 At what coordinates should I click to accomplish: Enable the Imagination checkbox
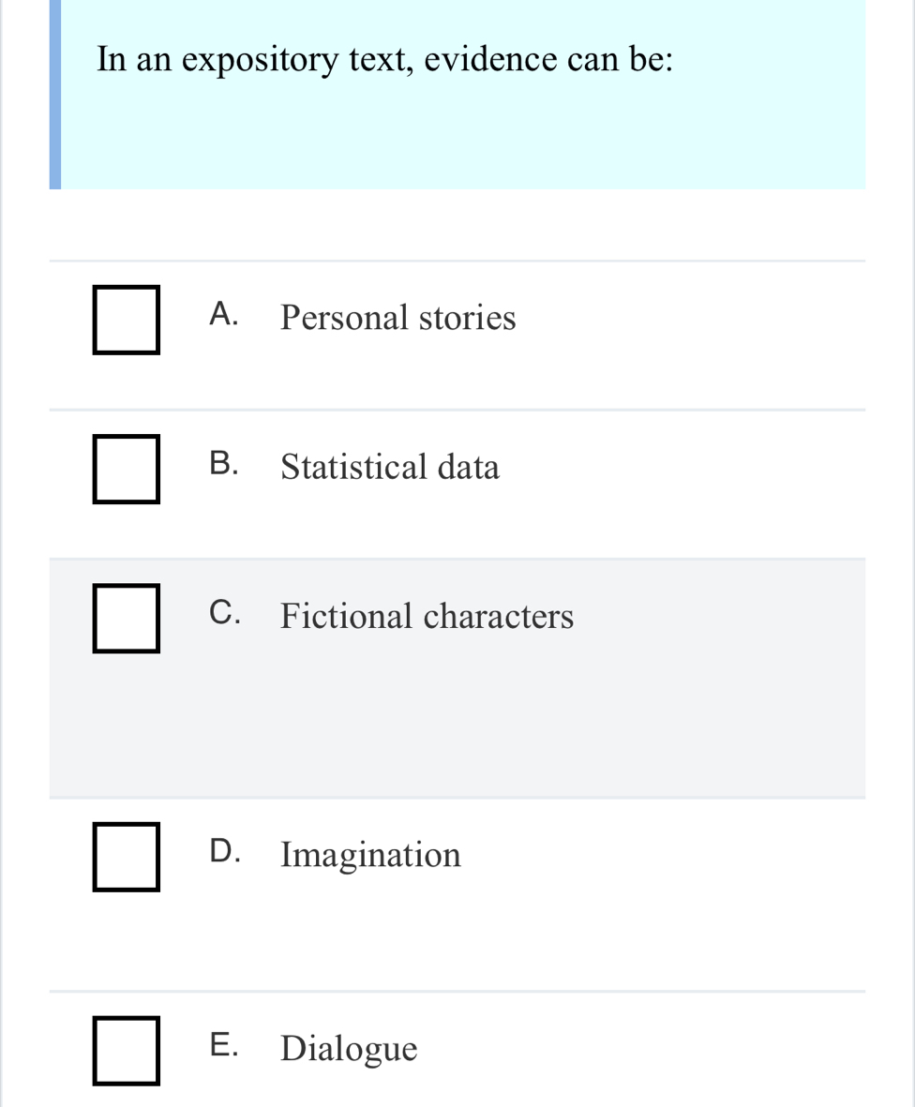(126, 856)
